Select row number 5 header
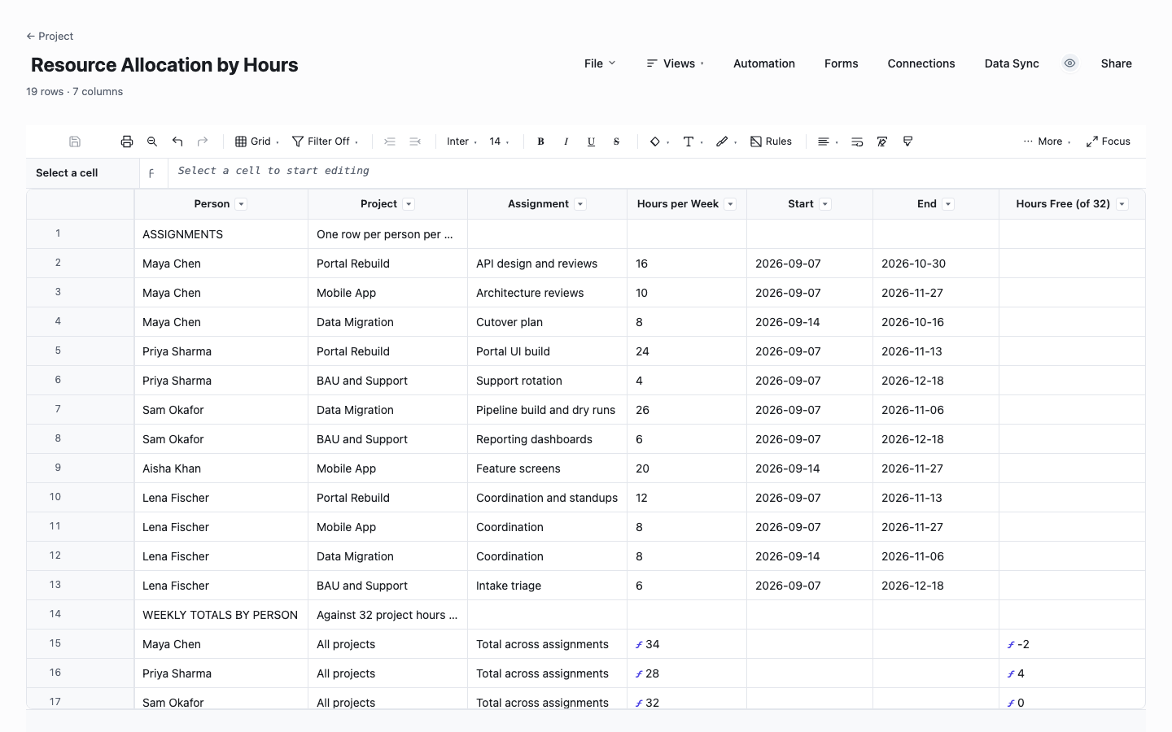Viewport: 1172px width, 732px height. pyautogui.click(x=81, y=351)
